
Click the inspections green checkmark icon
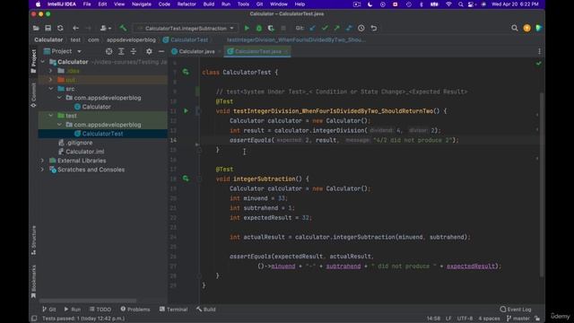[539, 64]
